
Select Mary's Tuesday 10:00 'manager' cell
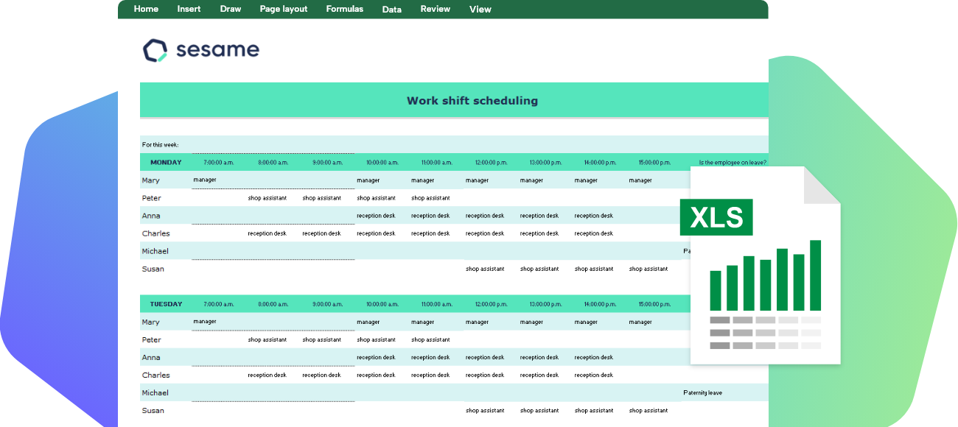(368, 322)
